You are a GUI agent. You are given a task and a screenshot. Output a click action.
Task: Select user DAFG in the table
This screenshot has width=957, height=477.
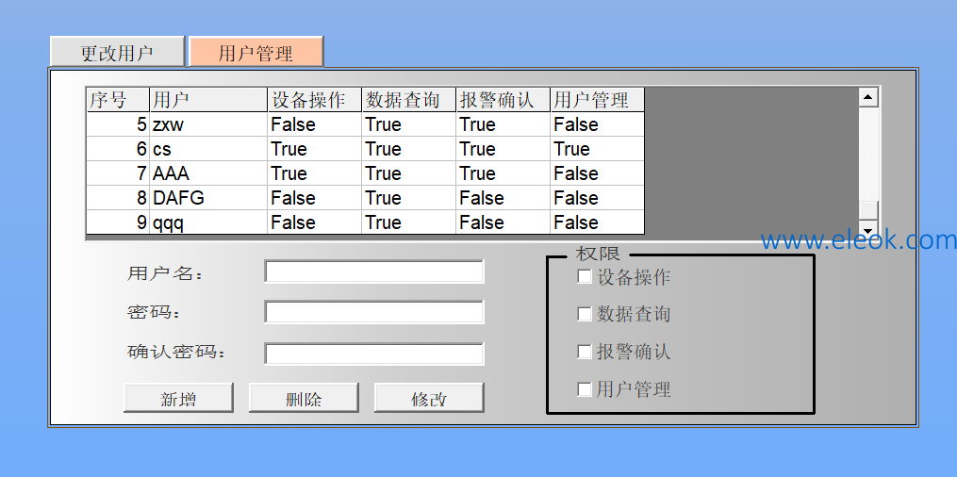tap(208, 198)
